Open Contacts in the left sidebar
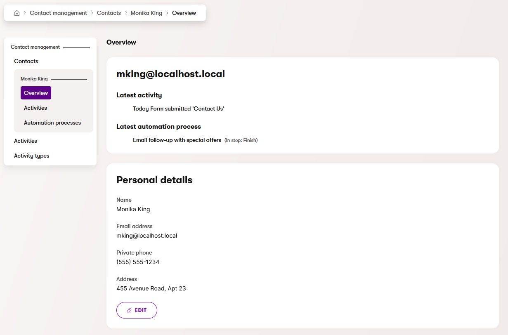Image resolution: width=508 pixels, height=335 pixels. 26,61
